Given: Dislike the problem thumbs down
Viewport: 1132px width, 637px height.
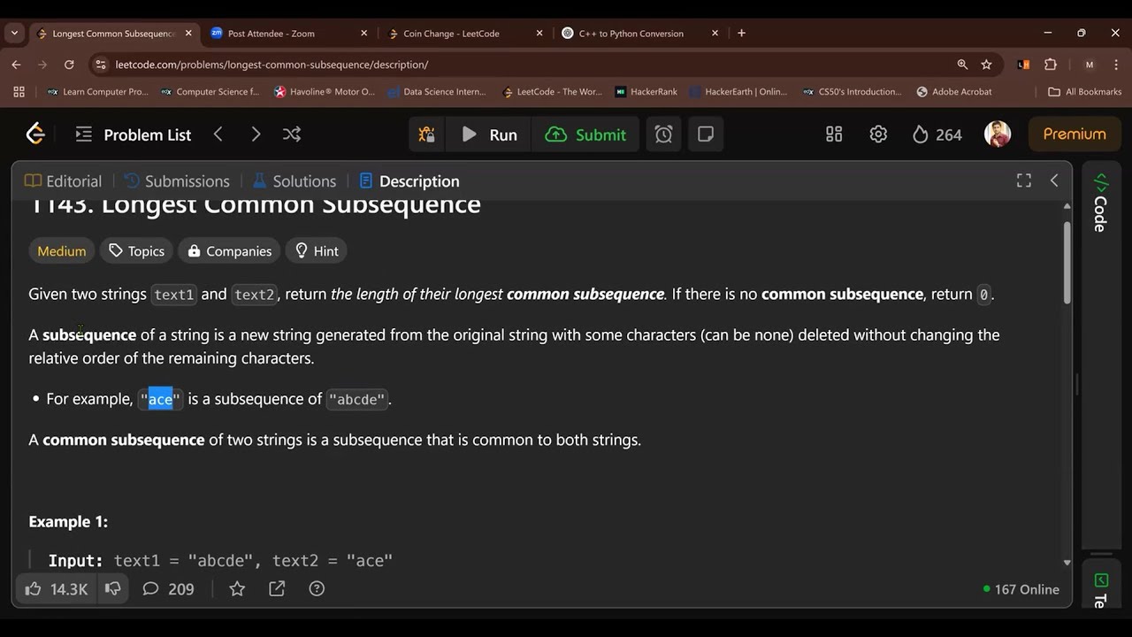Looking at the screenshot, I should click(x=113, y=588).
